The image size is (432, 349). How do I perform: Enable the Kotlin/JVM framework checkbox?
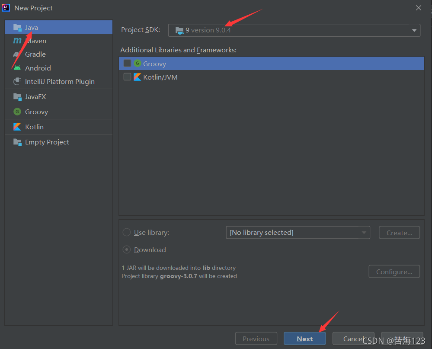pyautogui.click(x=127, y=77)
